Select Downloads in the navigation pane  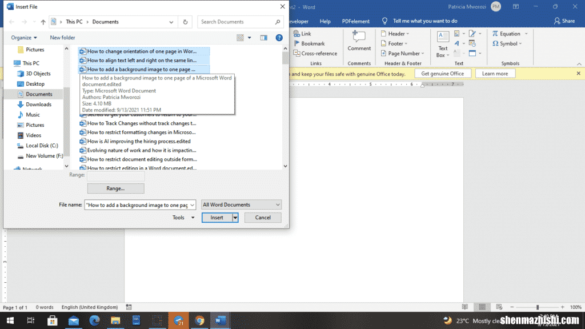pos(38,105)
